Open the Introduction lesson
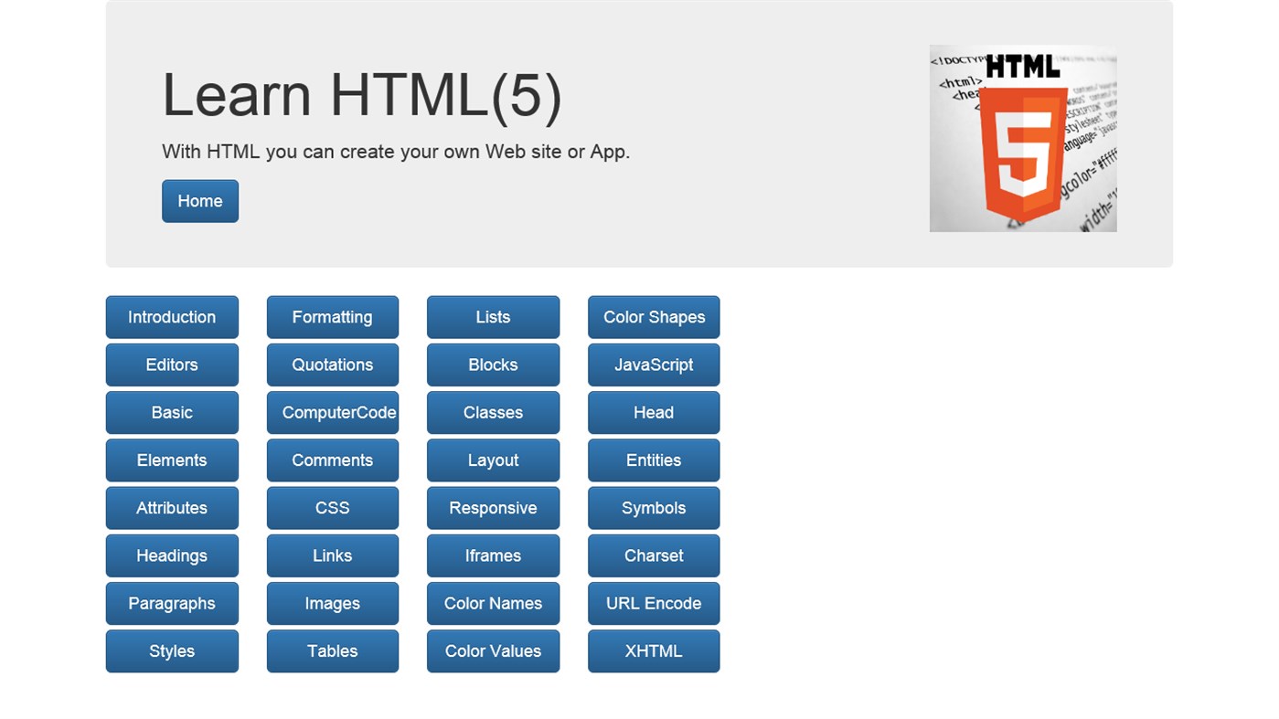The image size is (1279, 719). 172,317
